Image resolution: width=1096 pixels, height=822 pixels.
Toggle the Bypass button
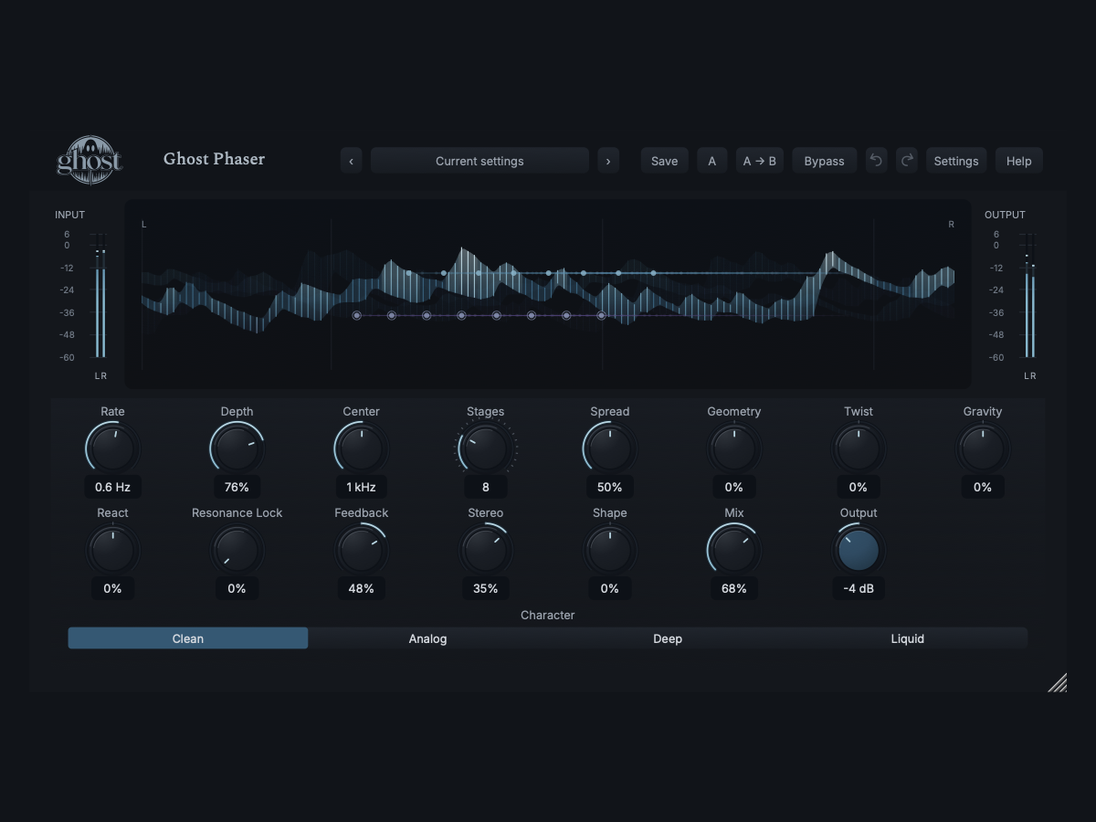point(824,161)
